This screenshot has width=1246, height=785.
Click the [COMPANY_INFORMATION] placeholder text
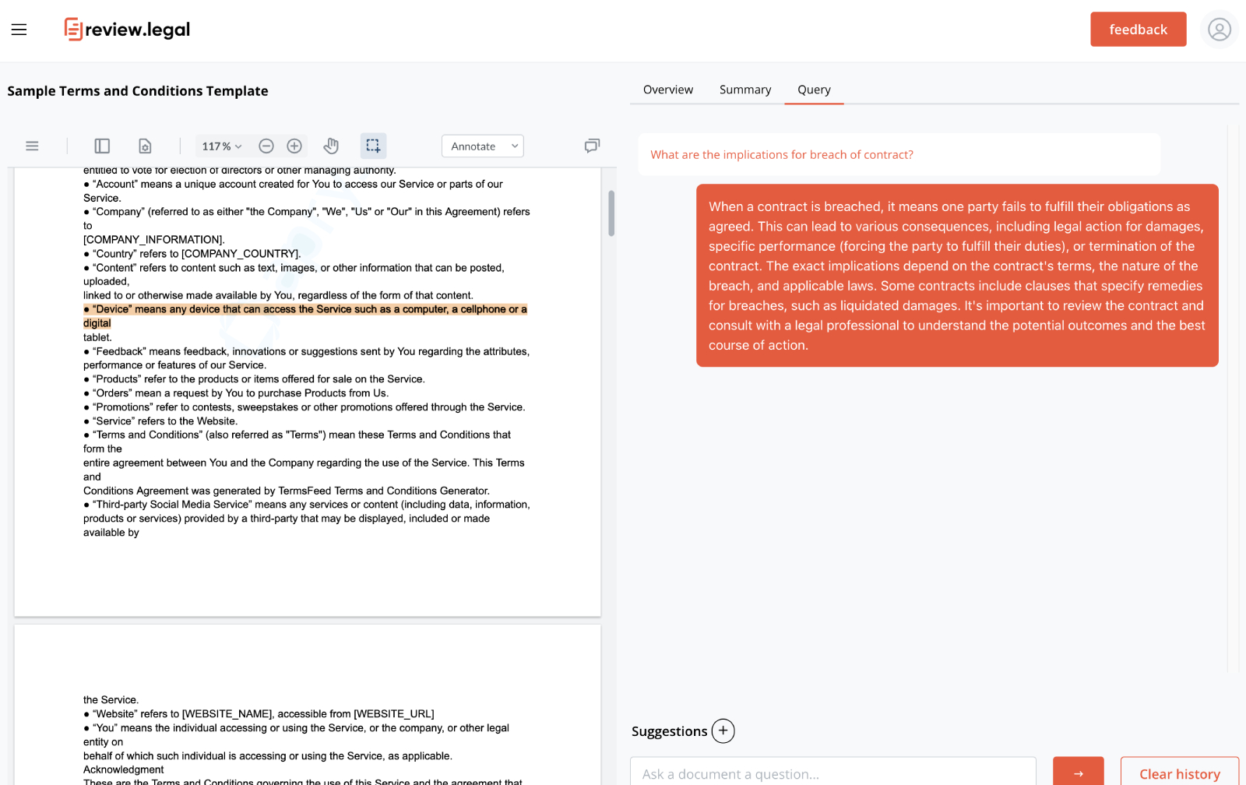(x=154, y=240)
